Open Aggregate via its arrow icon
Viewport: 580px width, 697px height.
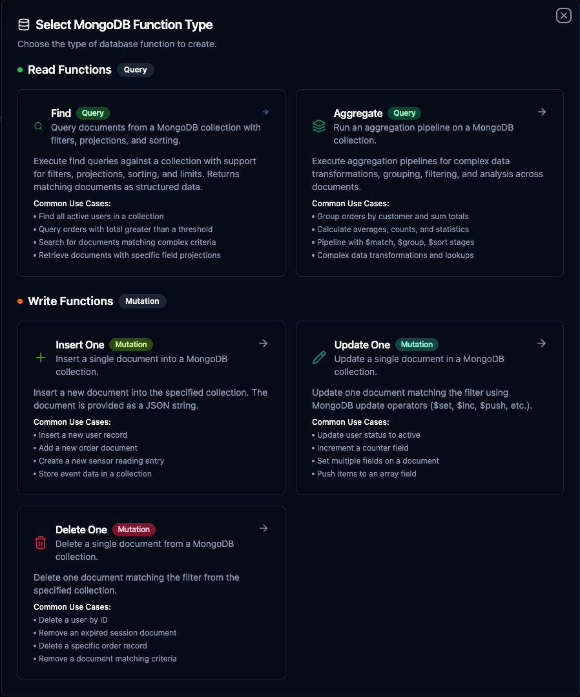click(542, 112)
